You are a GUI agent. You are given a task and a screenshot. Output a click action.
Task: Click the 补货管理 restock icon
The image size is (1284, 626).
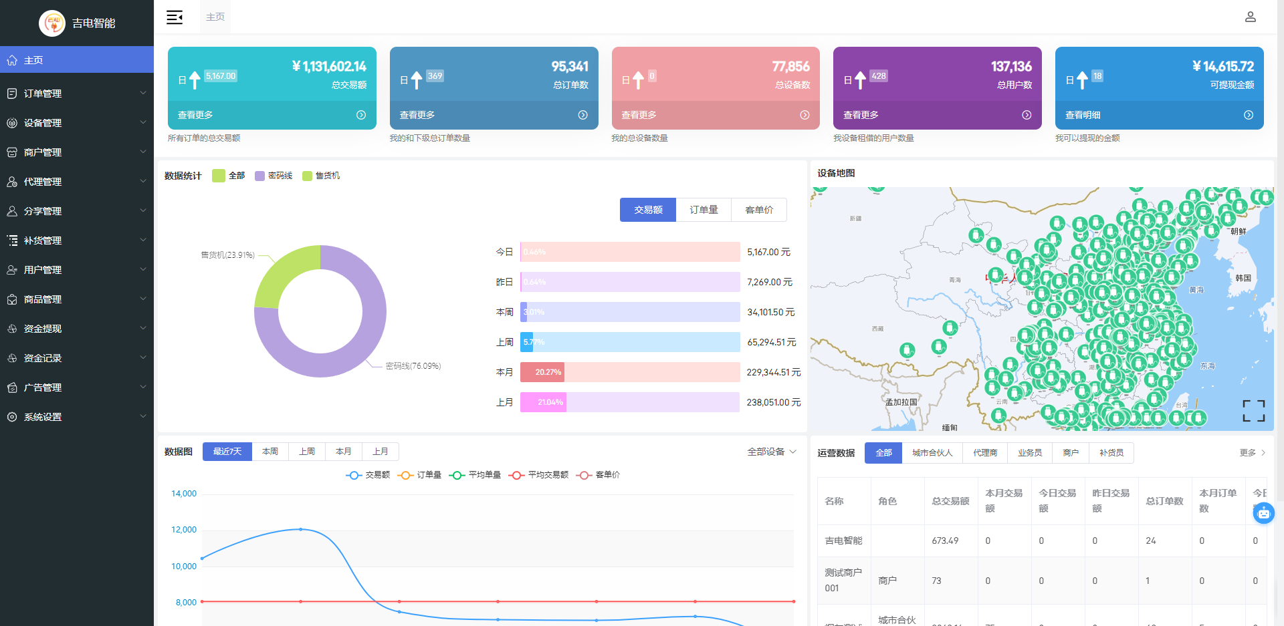12,241
